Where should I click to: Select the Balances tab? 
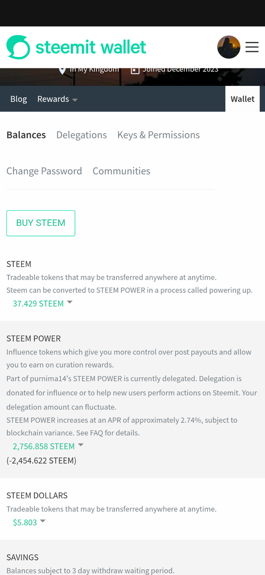coord(26,135)
